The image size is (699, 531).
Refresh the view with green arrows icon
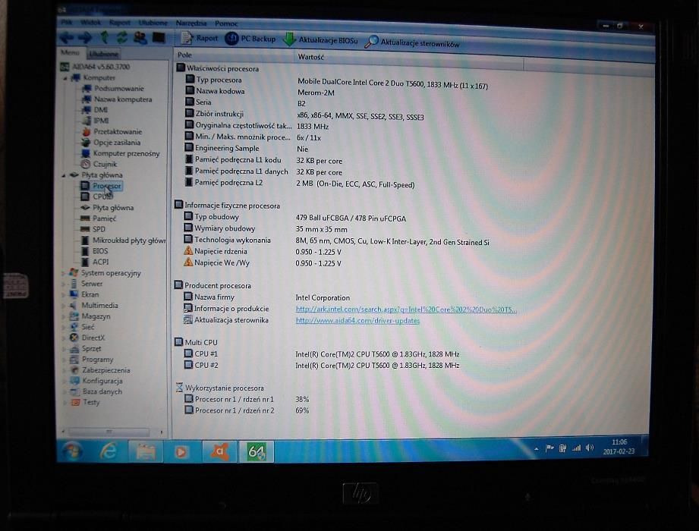[x=121, y=38]
